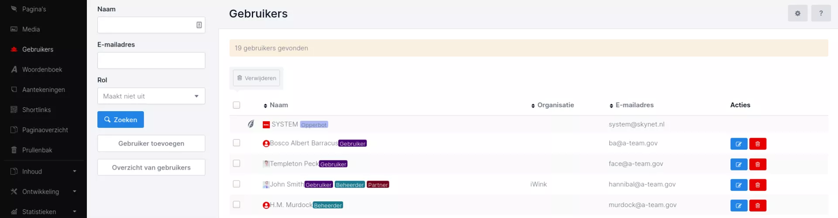Screen dimensions: 838x218
Task: Click edit icon for John Smith
Action: click(x=738, y=185)
